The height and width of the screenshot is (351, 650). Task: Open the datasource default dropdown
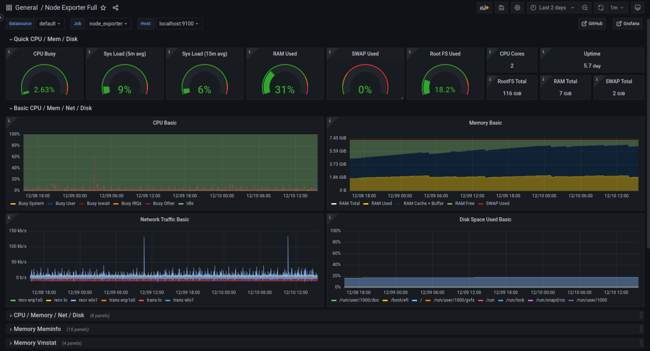(50, 23)
